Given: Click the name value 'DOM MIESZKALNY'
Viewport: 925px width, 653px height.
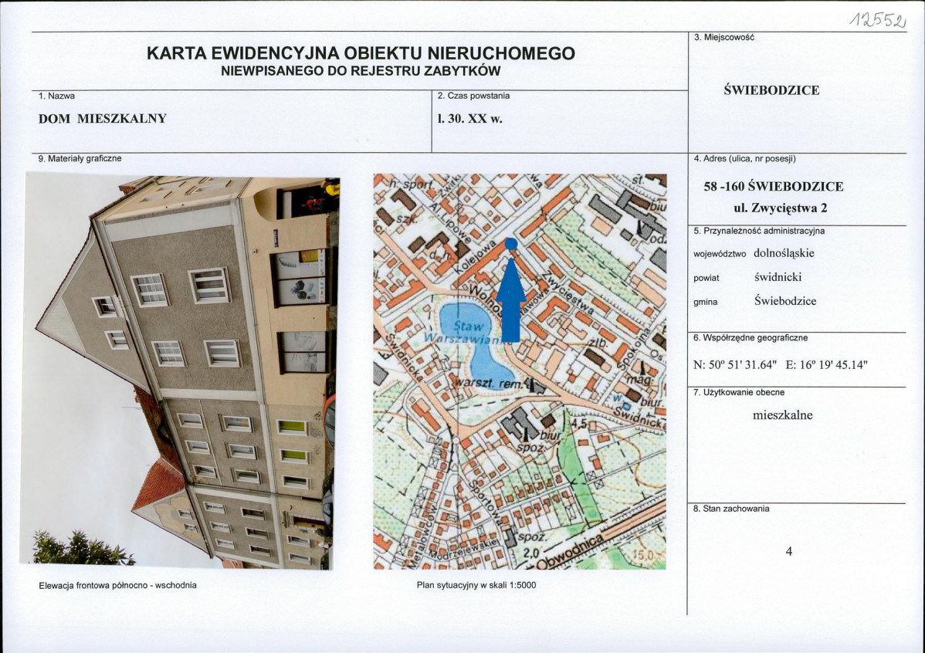Looking at the screenshot, I should [103, 119].
